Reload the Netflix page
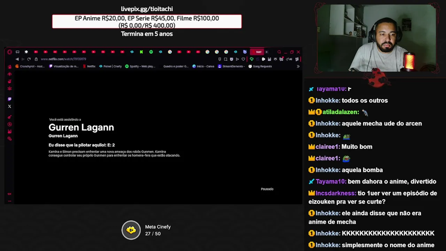The height and width of the screenshot is (251, 446). 29,59
